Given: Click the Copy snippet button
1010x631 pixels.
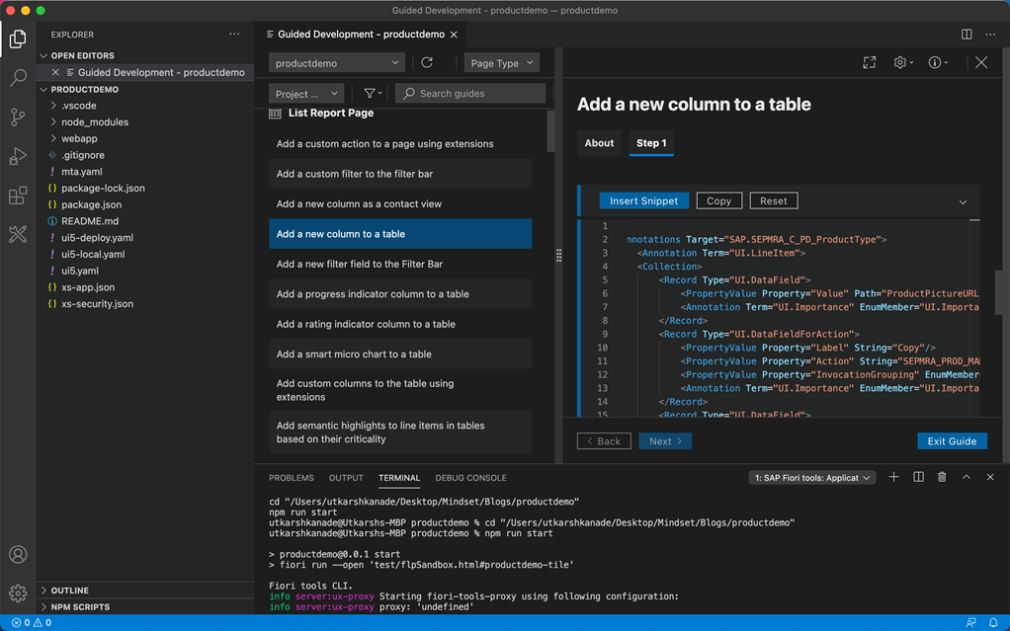Looking at the screenshot, I should pos(718,200).
